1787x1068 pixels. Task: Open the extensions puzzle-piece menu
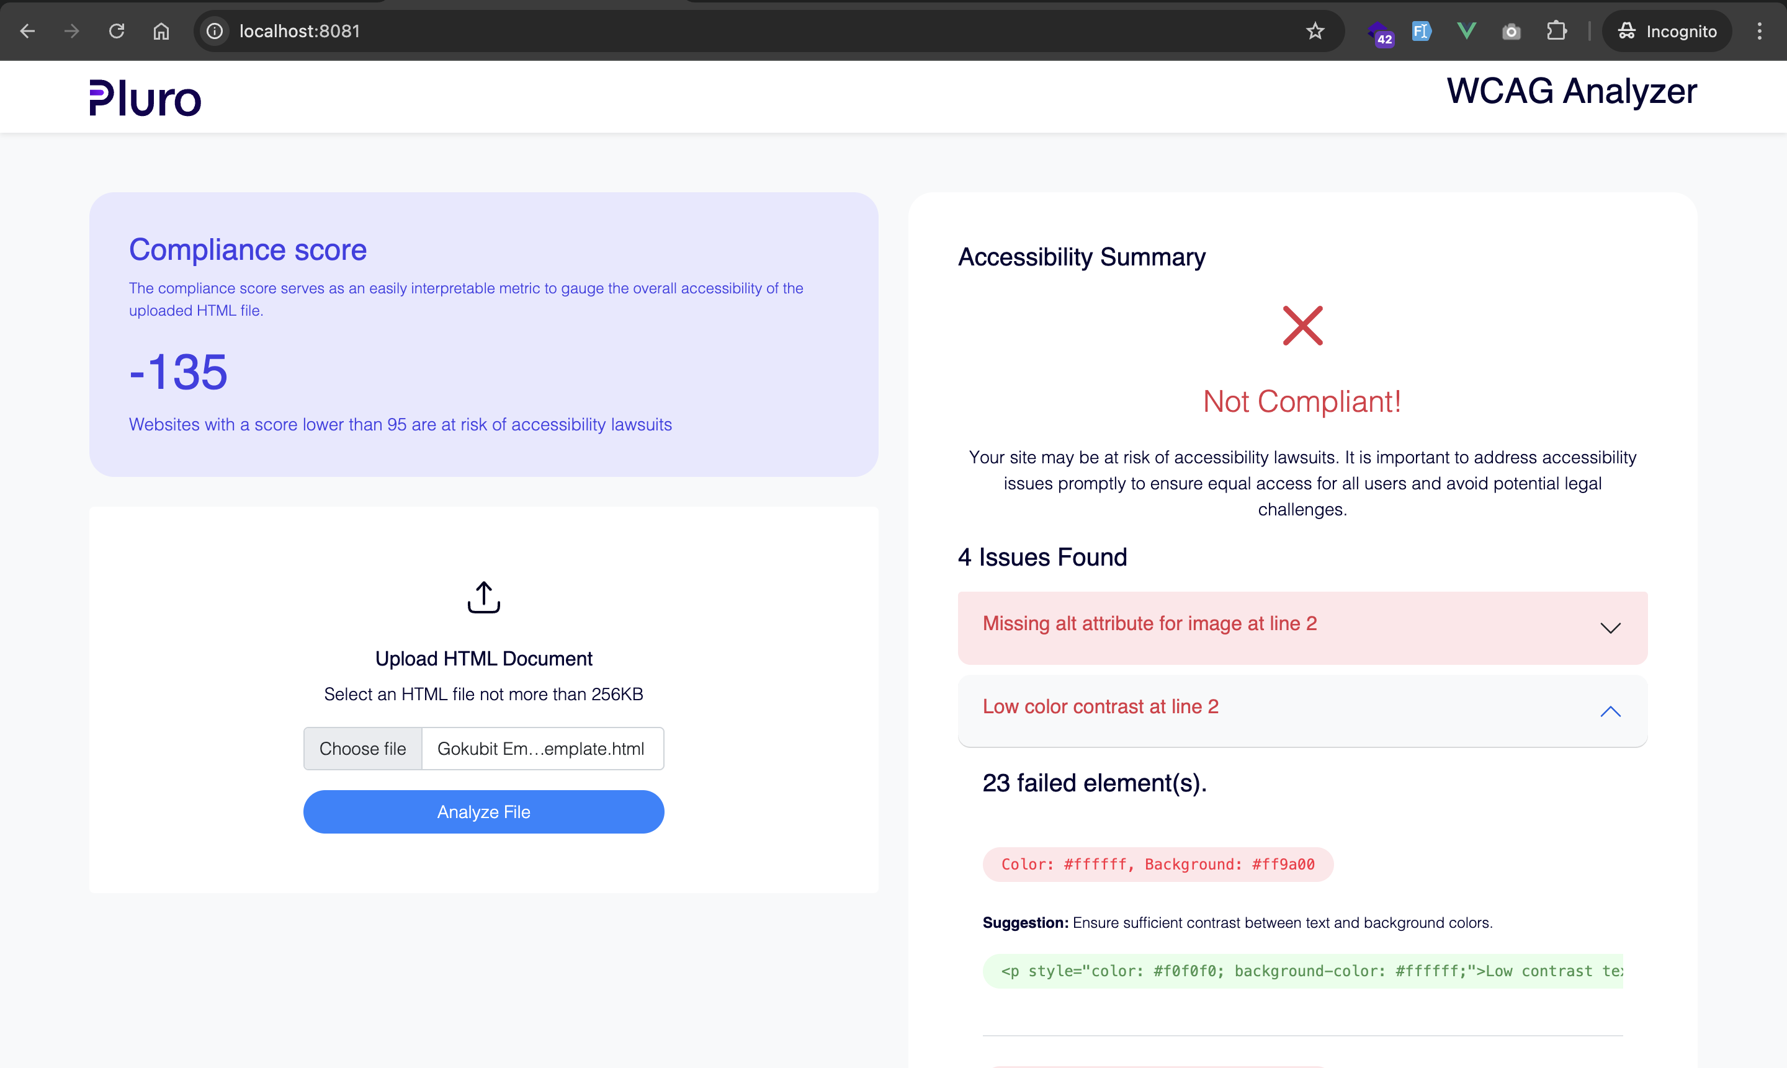1556,31
